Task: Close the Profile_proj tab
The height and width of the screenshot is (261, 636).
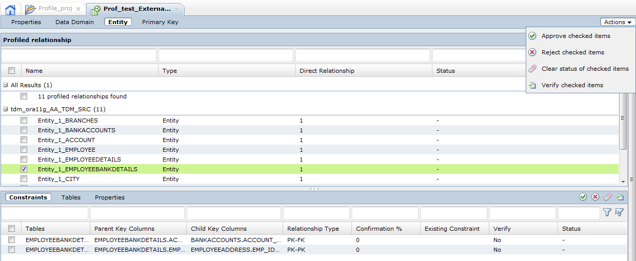Action: [x=78, y=9]
